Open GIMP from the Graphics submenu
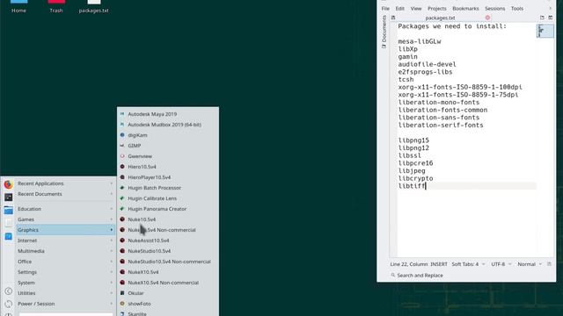The image size is (563, 316). coord(168,146)
